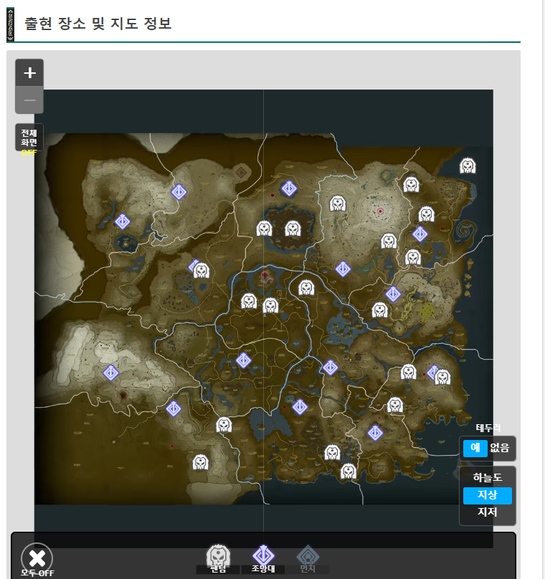The width and height of the screenshot is (545, 579).
Task: Select the skull marker right of the desert-edge tower
Action: pyautogui.click(x=224, y=425)
